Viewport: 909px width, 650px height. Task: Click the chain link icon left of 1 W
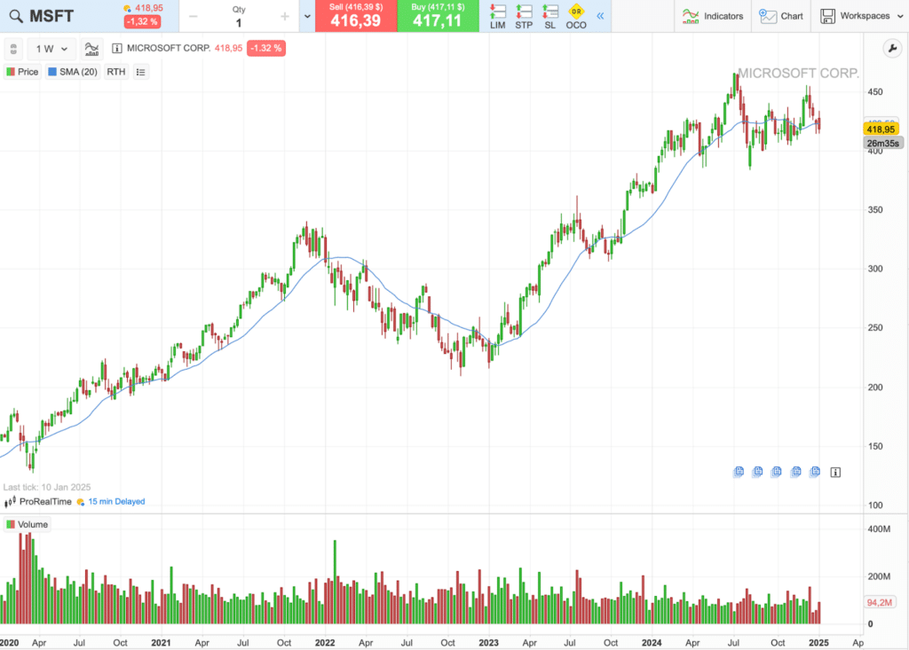coord(13,49)
